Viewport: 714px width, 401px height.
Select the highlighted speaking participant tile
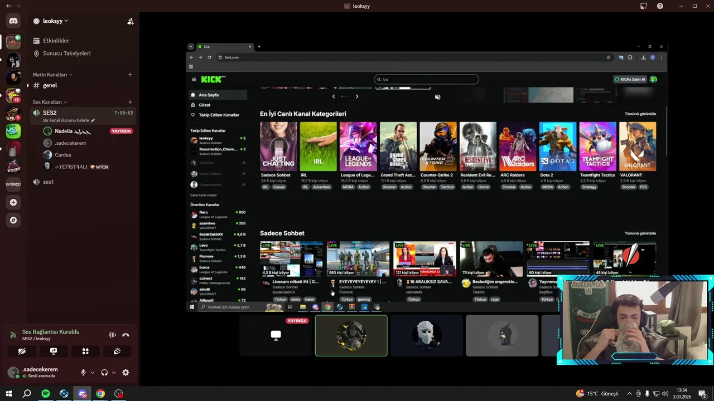(x=351, y=335)
